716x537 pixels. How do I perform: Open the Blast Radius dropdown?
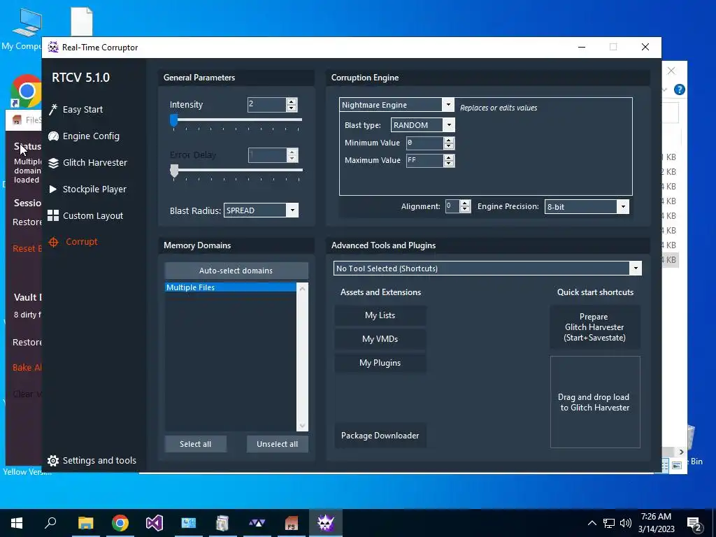(x=292, y=210)
